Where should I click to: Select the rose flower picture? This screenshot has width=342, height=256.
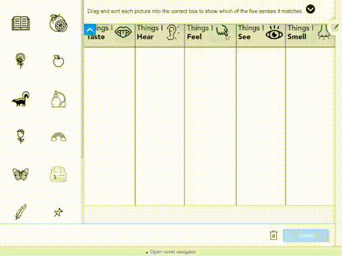[x=21, y=136]
